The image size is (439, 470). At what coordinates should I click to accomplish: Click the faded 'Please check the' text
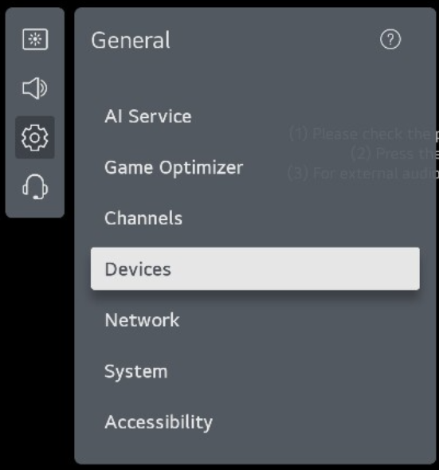364,134
